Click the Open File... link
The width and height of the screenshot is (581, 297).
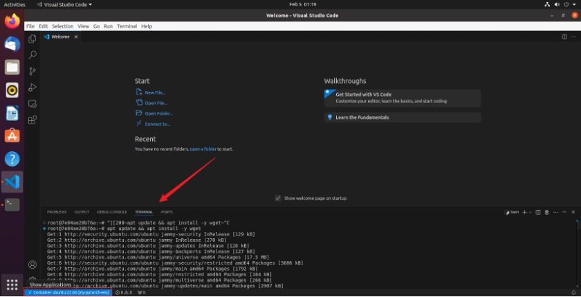click(156, 103)
